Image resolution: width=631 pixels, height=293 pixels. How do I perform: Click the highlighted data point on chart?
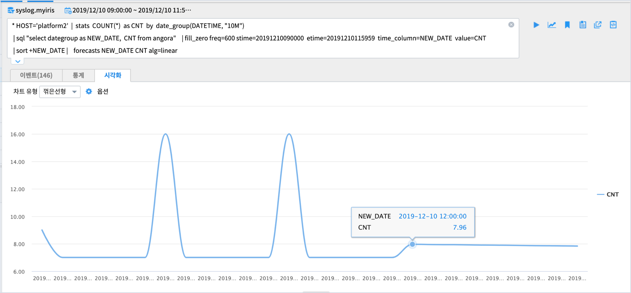(412, 244)
